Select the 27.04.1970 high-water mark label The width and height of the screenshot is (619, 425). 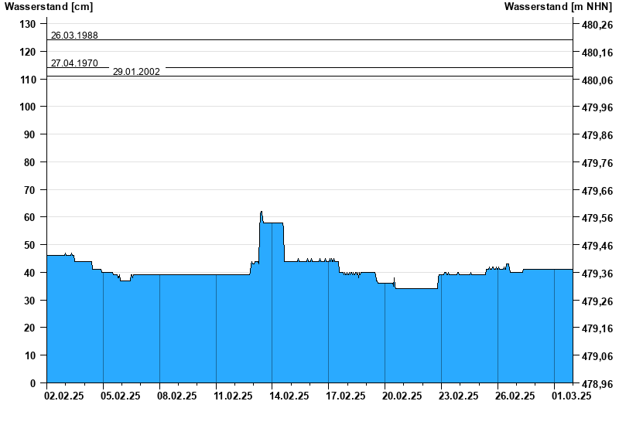pos(74,63)
